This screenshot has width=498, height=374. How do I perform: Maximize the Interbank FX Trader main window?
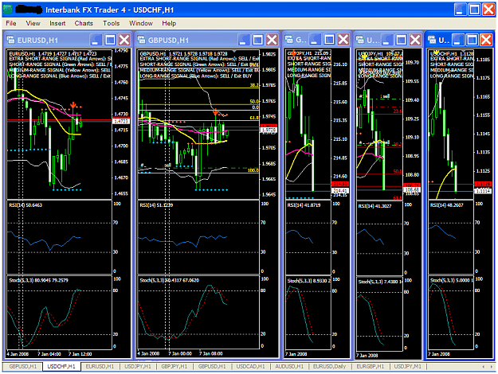pyautogui.click(x=474, y=10)
